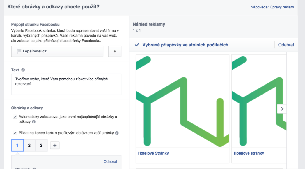Click info icon after 'odkazy' label
This screenshot has height=169, width=305.
34,122
